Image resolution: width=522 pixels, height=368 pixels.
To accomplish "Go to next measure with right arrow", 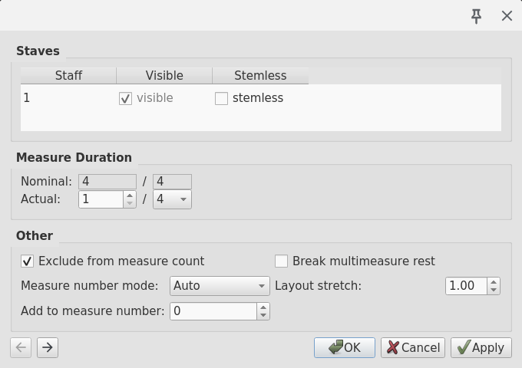I will 48,347.
